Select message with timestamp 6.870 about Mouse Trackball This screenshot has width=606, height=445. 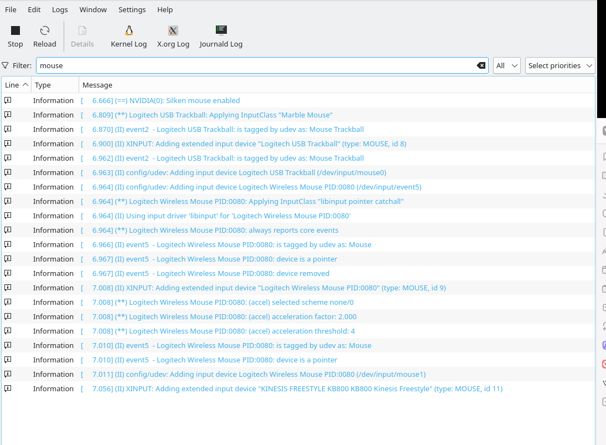tap(222, 129)
